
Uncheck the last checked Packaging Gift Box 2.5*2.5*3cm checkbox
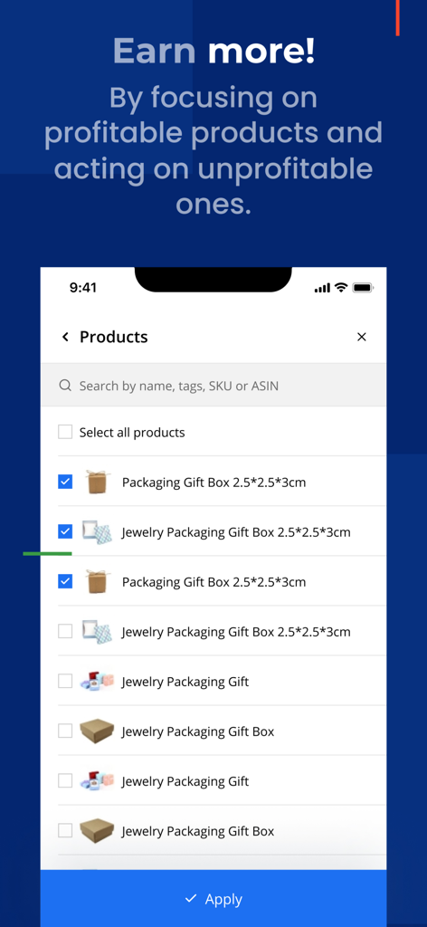65,582
